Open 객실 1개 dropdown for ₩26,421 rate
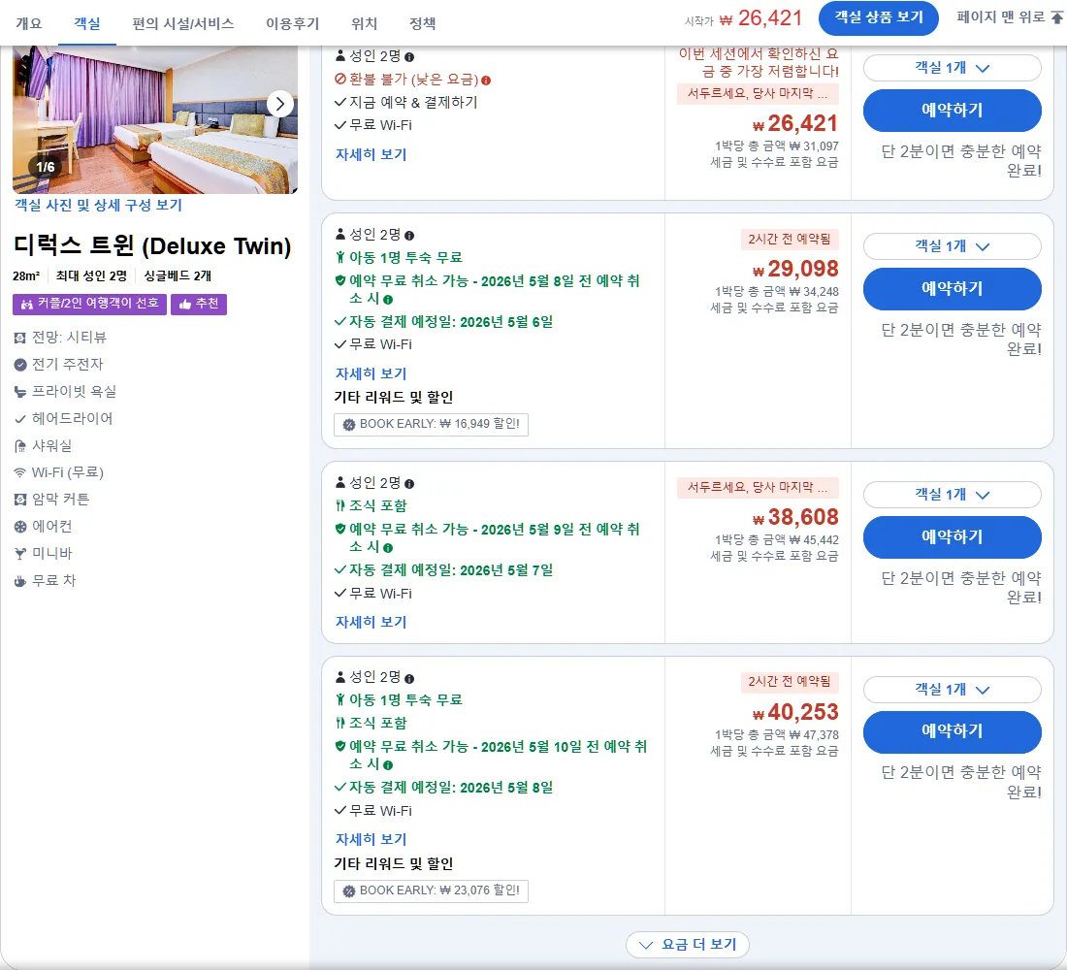 952,68
